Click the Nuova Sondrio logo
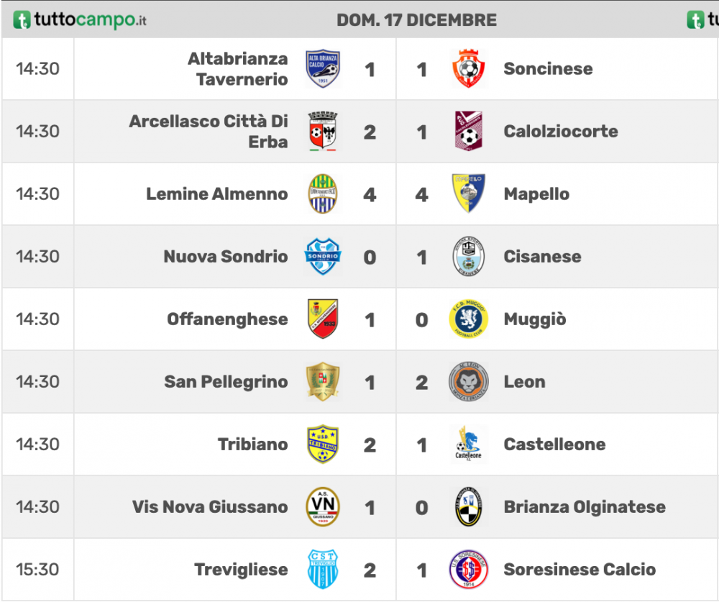 tap(323, 257)
